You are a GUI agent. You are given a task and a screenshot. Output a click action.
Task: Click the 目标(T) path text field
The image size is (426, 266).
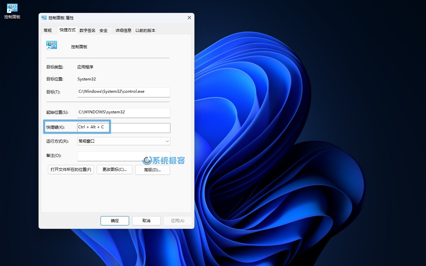[123, 92]
